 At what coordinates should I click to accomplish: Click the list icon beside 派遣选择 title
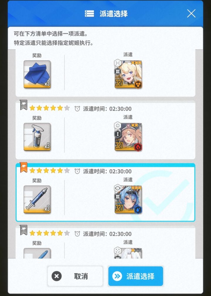pyautogui.click(x=89, y=13)
